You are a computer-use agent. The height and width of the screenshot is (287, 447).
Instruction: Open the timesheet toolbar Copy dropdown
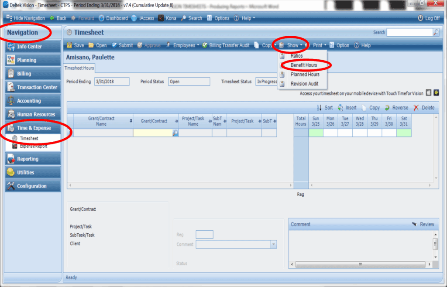(x=265, y=45)
